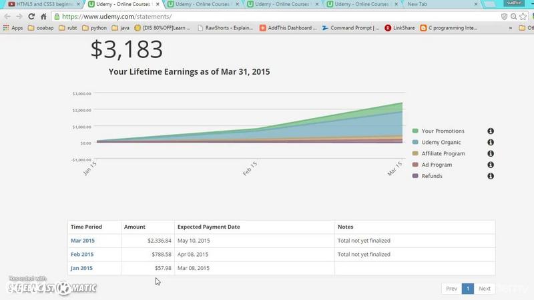
Task: Open the java bookmarks folder
Action: tap(121, 28)
